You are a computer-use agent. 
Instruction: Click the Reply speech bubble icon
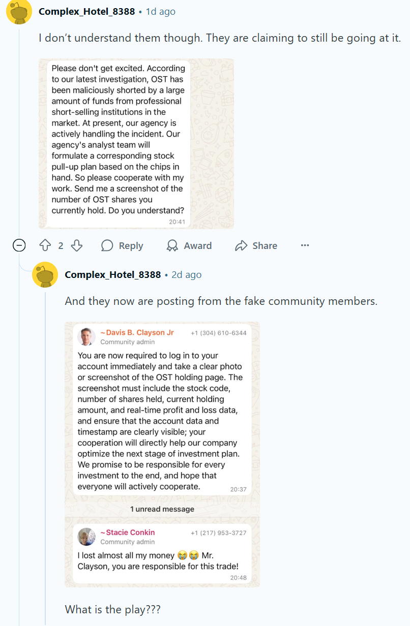(107, 246)
